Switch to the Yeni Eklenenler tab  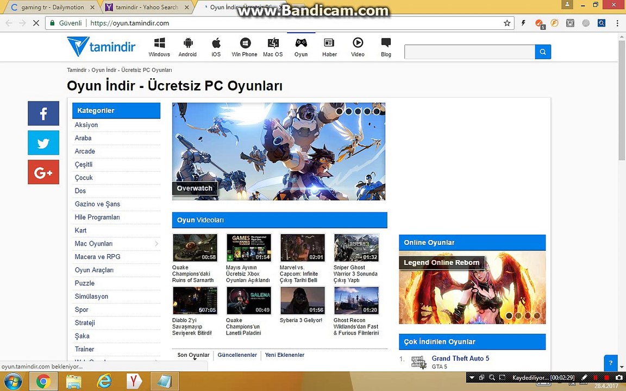click(284, 355)
